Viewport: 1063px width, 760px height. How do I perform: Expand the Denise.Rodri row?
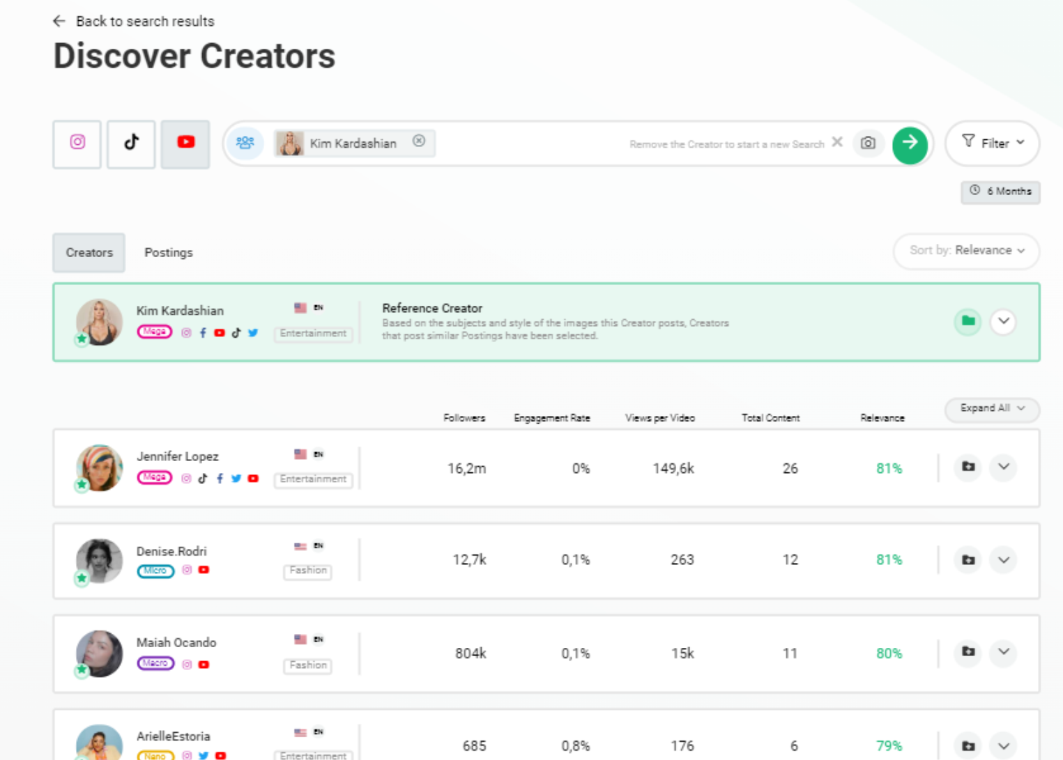(1003, 560)
